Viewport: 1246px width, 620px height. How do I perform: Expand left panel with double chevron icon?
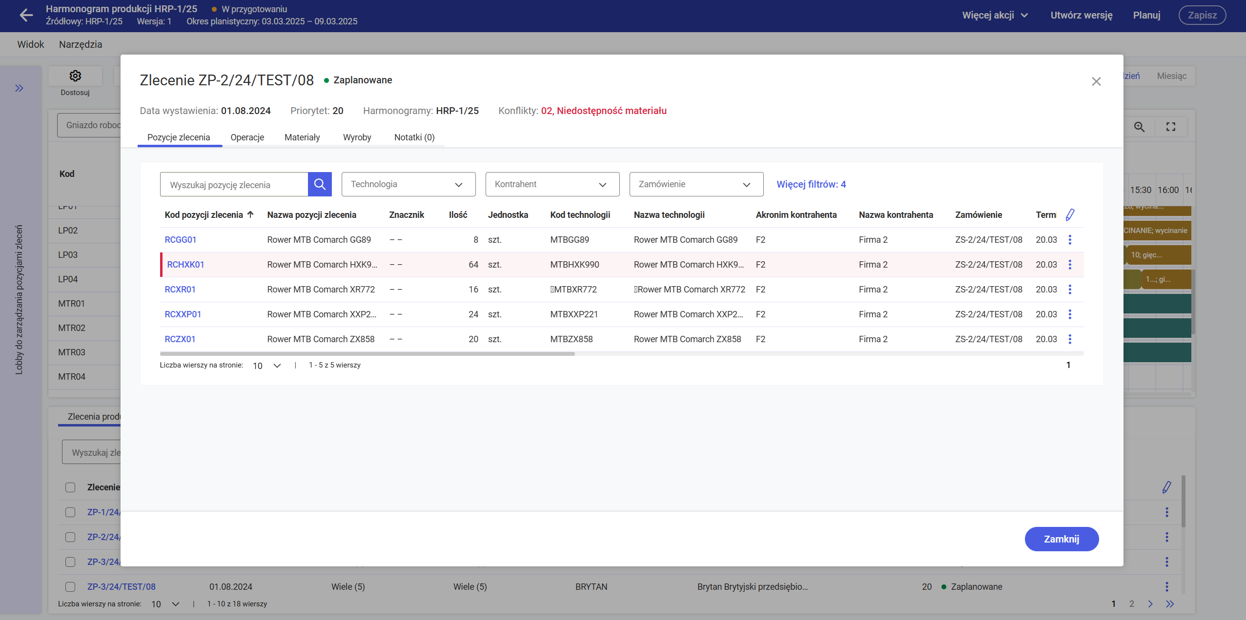click(19, 88)
